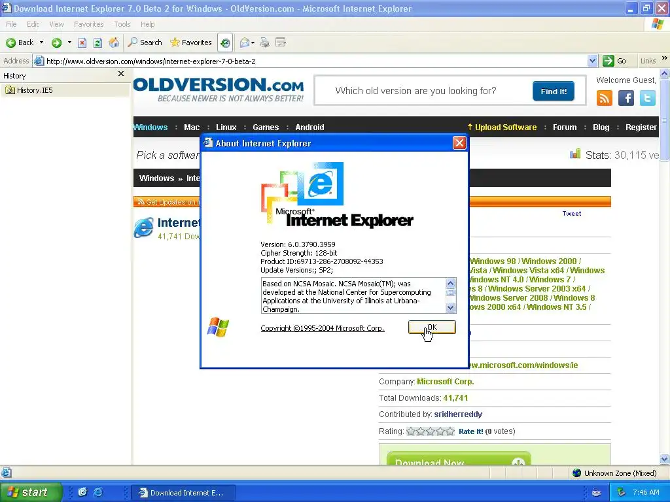Open the Mail button dropdown arrow
The image size is (670, 502).
[253, 42]
